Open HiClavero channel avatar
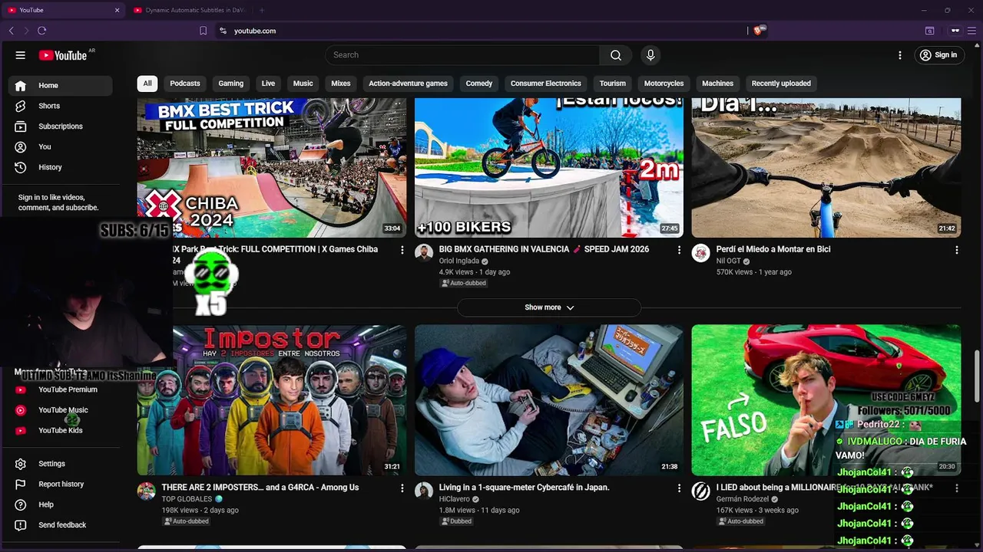The height and width of the screenshot is (552, 983). tap(424, 491)
